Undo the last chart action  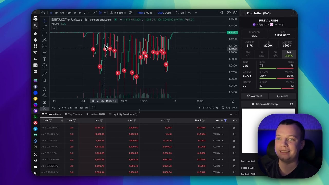tap(189, 13)
